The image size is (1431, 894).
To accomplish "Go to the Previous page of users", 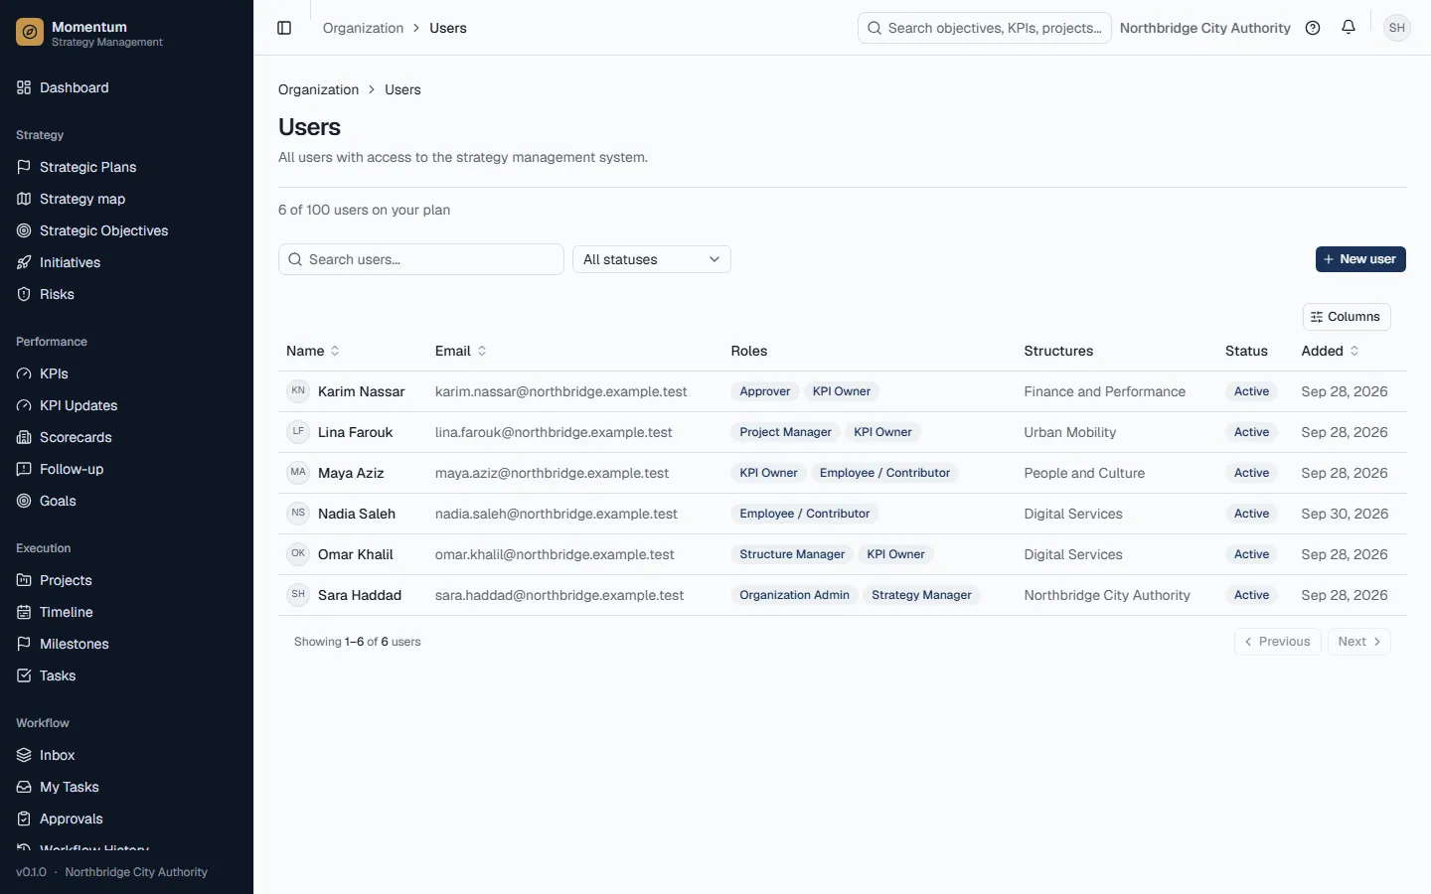I will pyautogui.click(x=1278, y=642).
